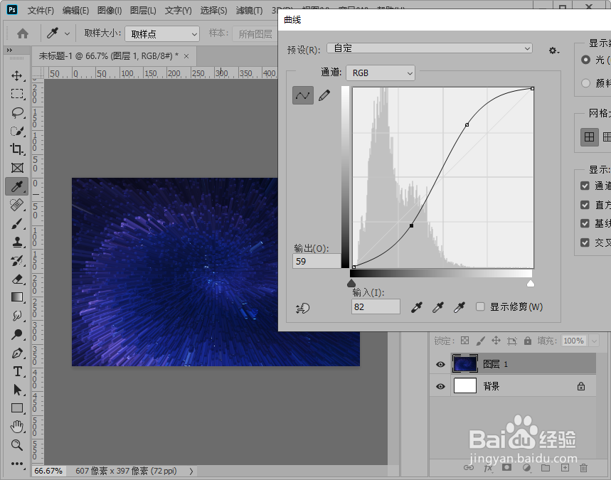This screenshot has width=611, height=480.
Task: Open the 编辑(E) menu
Action: (75, 11)
